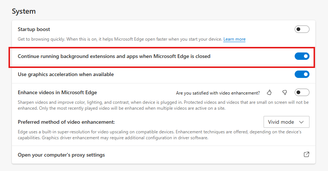Disable the background extensions and apps toggle

point(302,57)
